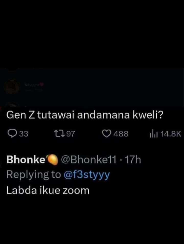The width and height of the screenshot is (184, 244).
Task: Click the "Replying to" label text
Action: 33,175
